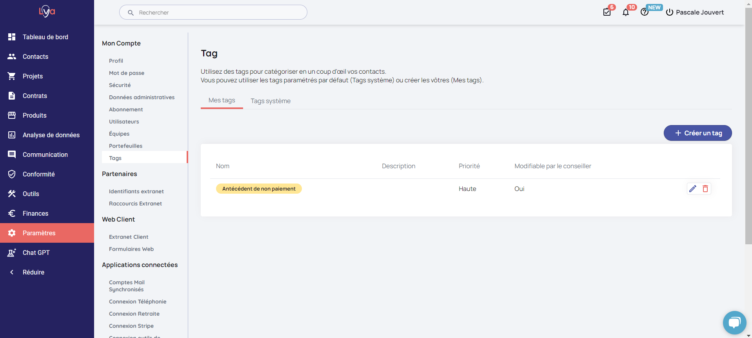The width and height of the screenshot is (752, 338).
Task: Click the power icon beside Pascale Jouvert
Action: [670, 12]
